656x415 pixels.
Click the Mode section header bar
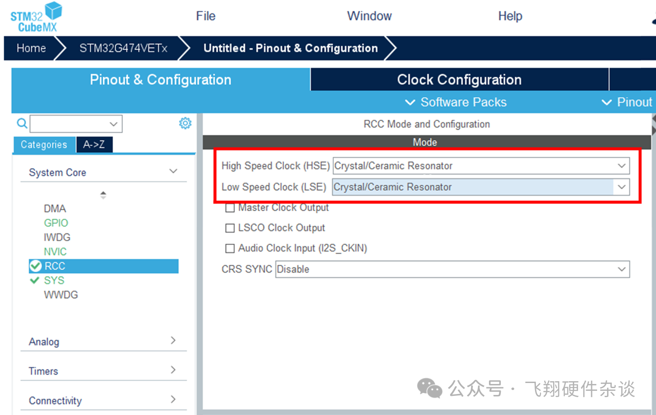(x=427, y=142)
